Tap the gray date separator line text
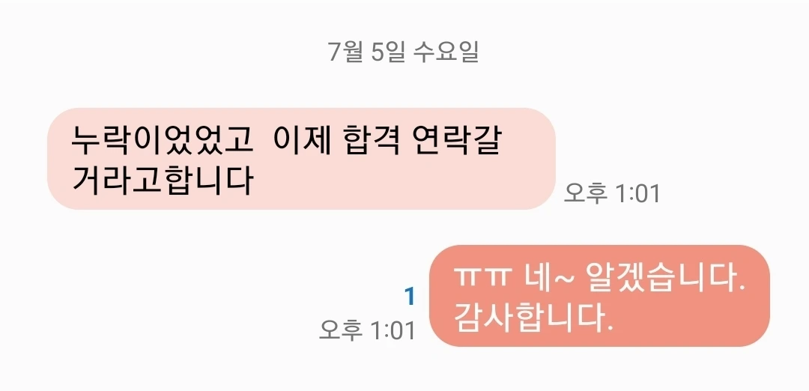The image size is (809, 391). [x=404, y=52]
